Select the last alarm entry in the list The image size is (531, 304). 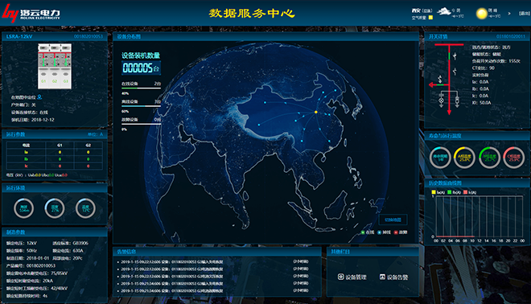click(212, 291)
